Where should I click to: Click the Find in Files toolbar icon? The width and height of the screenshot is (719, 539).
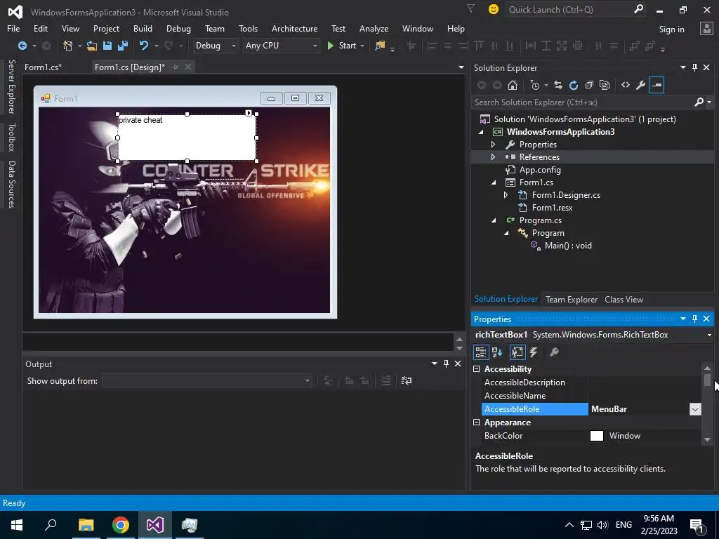click(x=380, y=46)
